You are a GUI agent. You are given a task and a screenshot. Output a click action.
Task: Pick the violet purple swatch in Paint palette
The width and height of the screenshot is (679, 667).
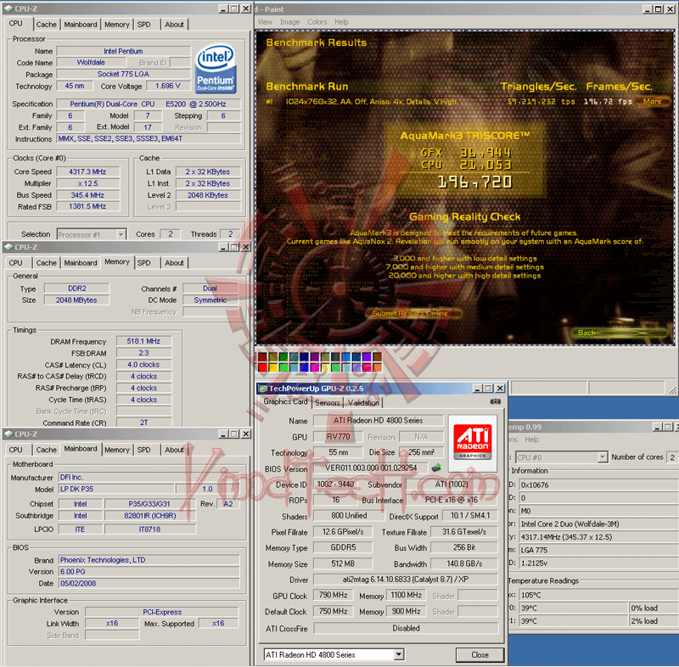[x=368, y=357]
